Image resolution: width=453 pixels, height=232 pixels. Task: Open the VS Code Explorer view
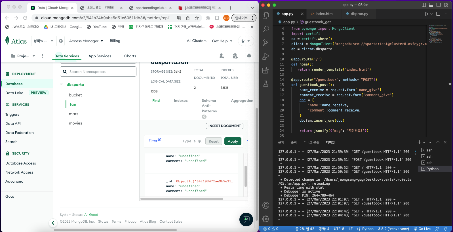point(266,15)
